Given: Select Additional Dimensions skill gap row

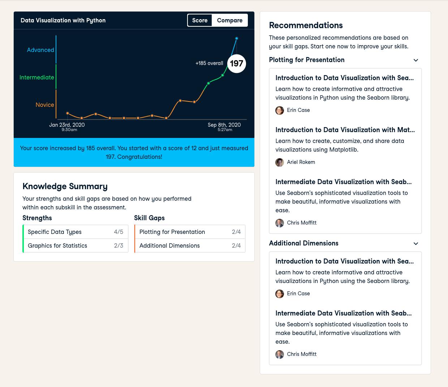Looking at the screenshot, I should 190,245.
